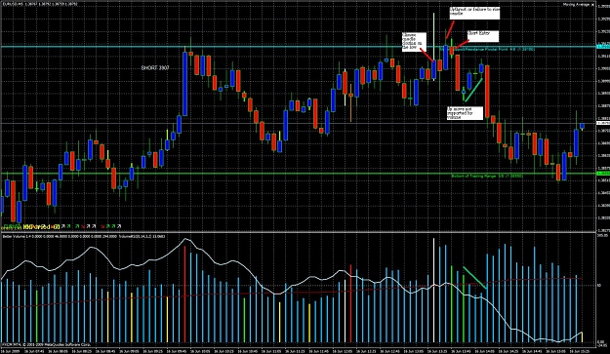This screenshot has width=610, height=354.
Task: Click the 16 Jun 2009 date label
Action: (x=10, y=351)
